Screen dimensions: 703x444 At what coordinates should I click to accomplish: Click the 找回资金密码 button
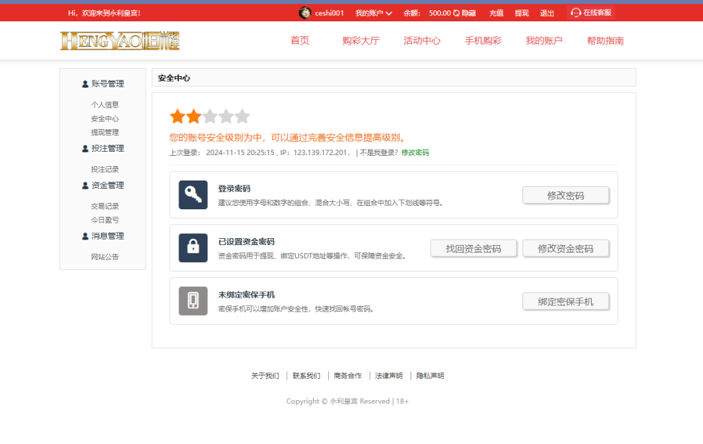(x=474, y=248)
